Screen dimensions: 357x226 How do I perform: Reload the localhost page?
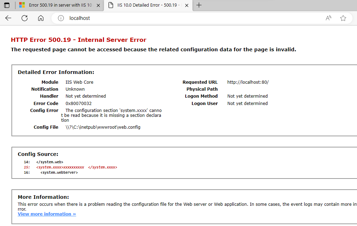24,18
